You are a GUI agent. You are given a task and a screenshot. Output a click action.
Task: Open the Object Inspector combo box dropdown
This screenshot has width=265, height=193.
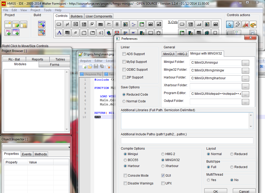[x=69, y=147]
